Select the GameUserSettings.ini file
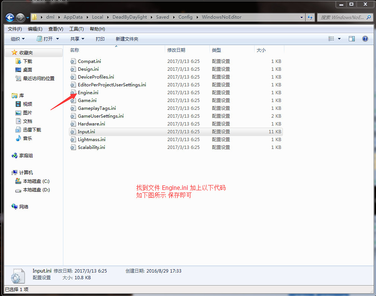 [100, 116]
